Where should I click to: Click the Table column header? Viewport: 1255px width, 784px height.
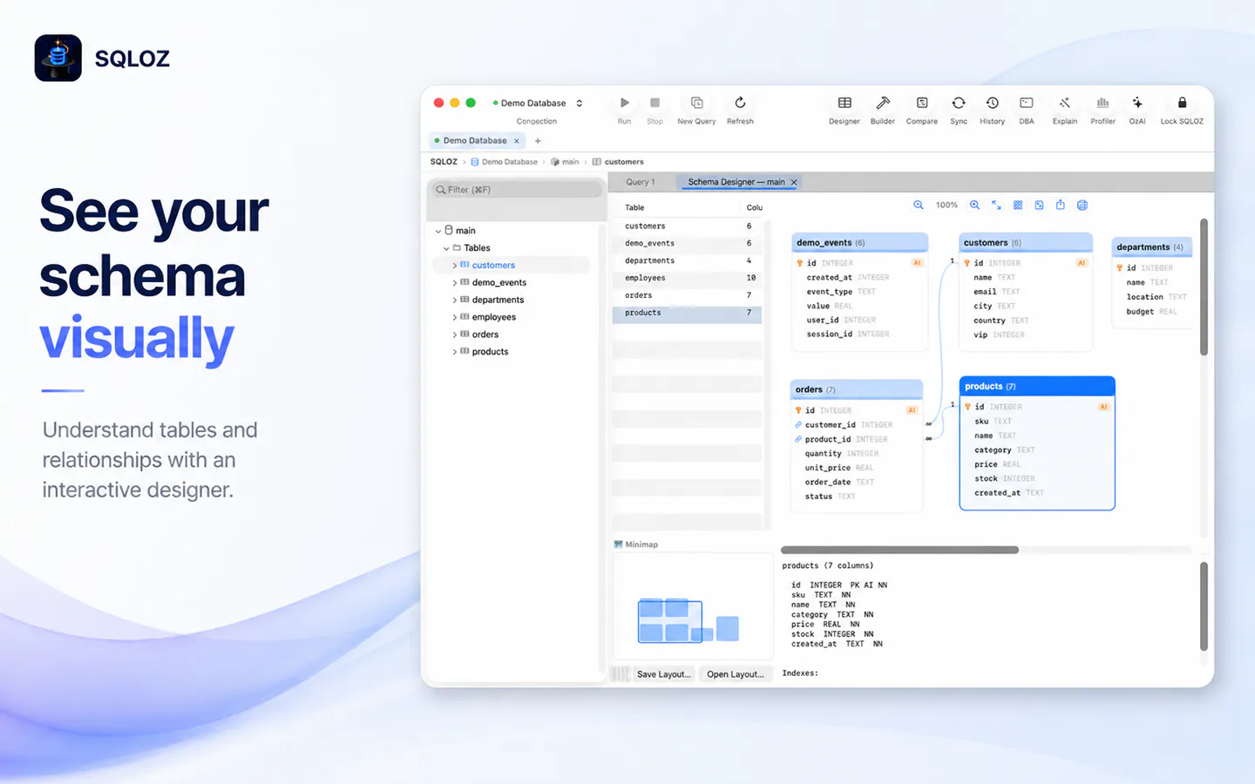pos(634,208)
